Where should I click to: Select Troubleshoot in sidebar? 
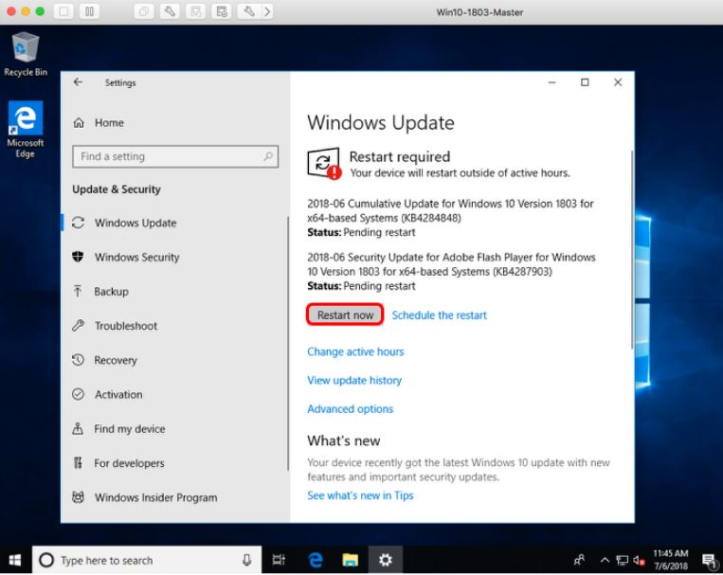coord(175,326)
